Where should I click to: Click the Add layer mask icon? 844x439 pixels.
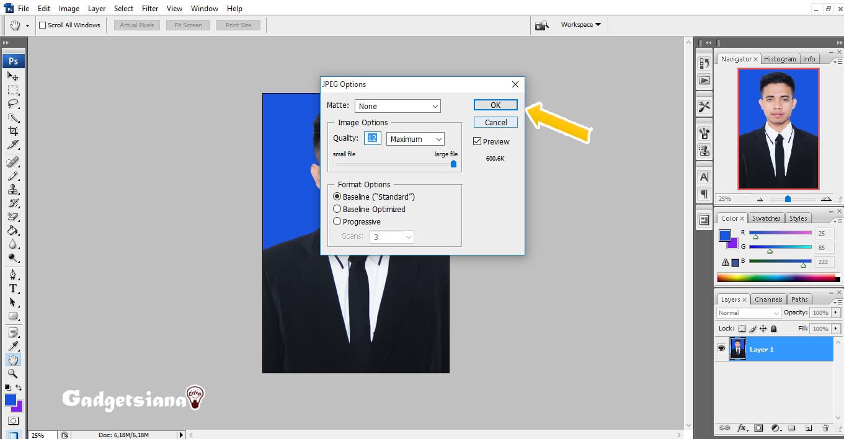(x=758, y=428)
